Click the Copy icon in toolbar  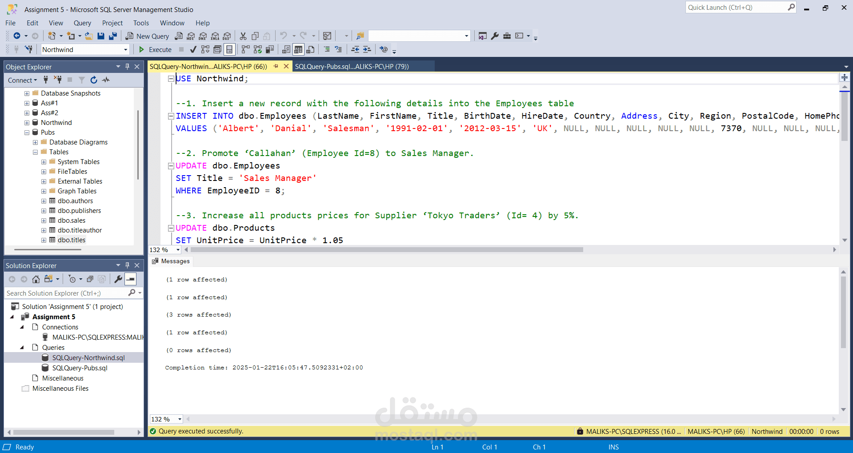click(255, 36)
